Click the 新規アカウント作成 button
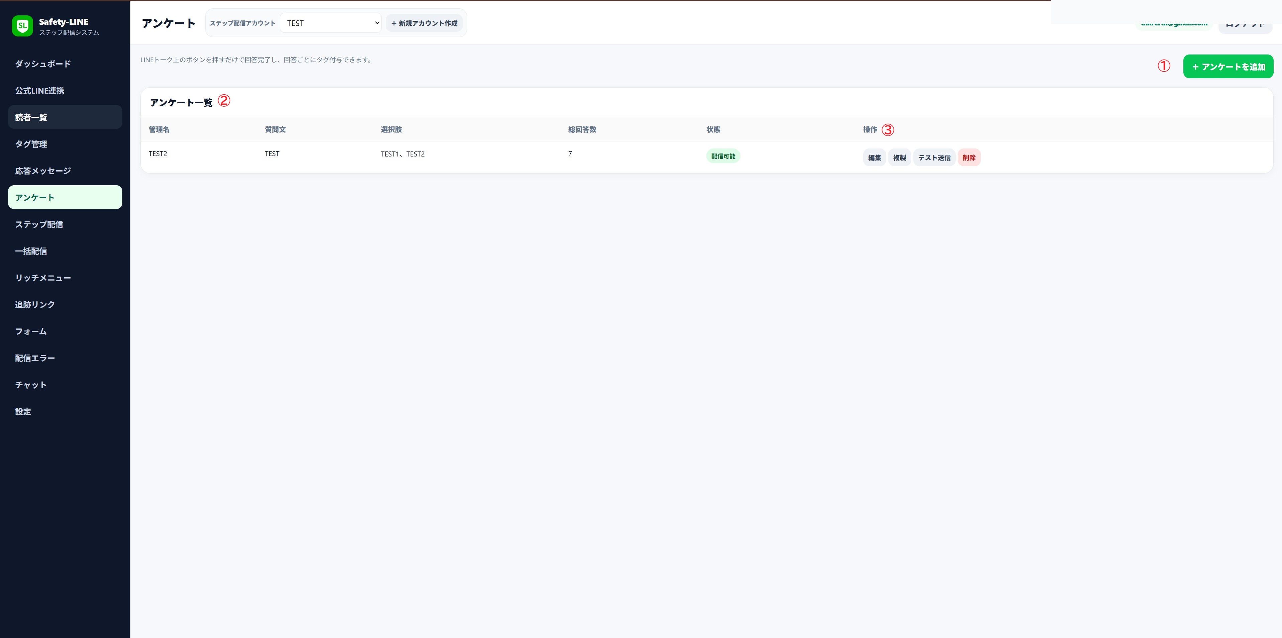Image resolution: width=1282 pixels, height=638 pixels. pyautogui.click(x=424, y=23)
